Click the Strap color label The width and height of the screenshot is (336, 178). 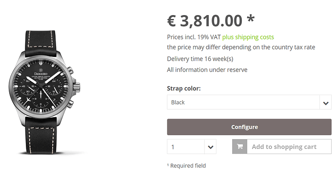pos(184,89)
